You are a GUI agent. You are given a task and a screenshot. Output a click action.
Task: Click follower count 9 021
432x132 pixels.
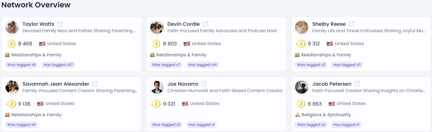[169, 104]
